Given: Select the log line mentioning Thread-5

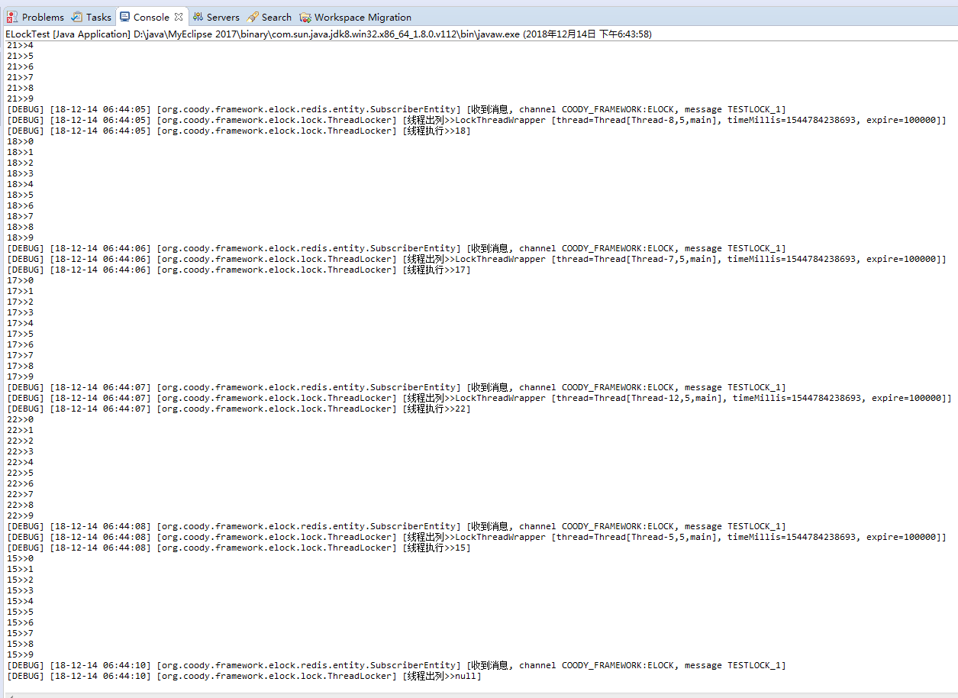Looking at the screenshot, I should 476,537.
